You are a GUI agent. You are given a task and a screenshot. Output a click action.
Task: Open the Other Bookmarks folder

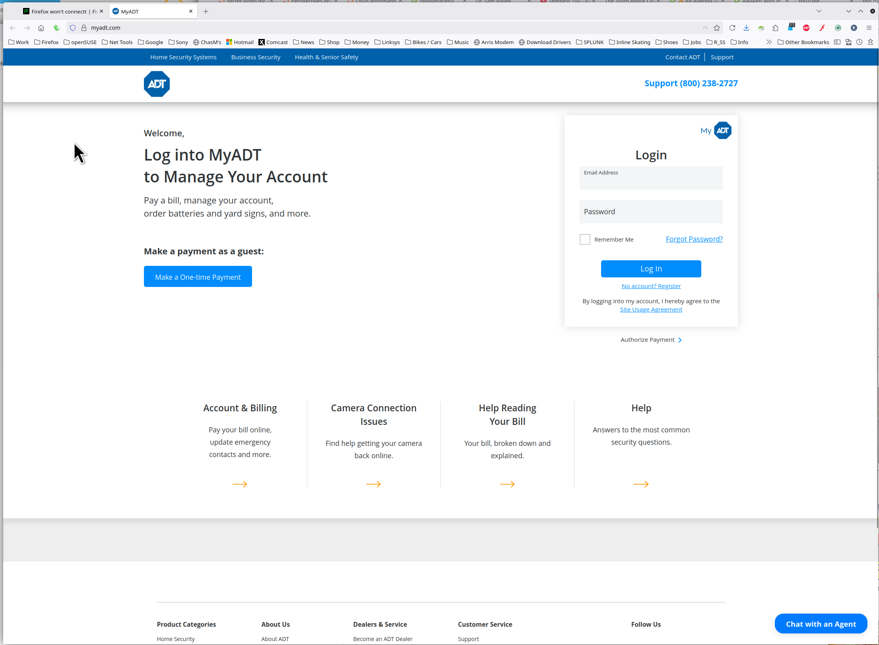(803, 42)
